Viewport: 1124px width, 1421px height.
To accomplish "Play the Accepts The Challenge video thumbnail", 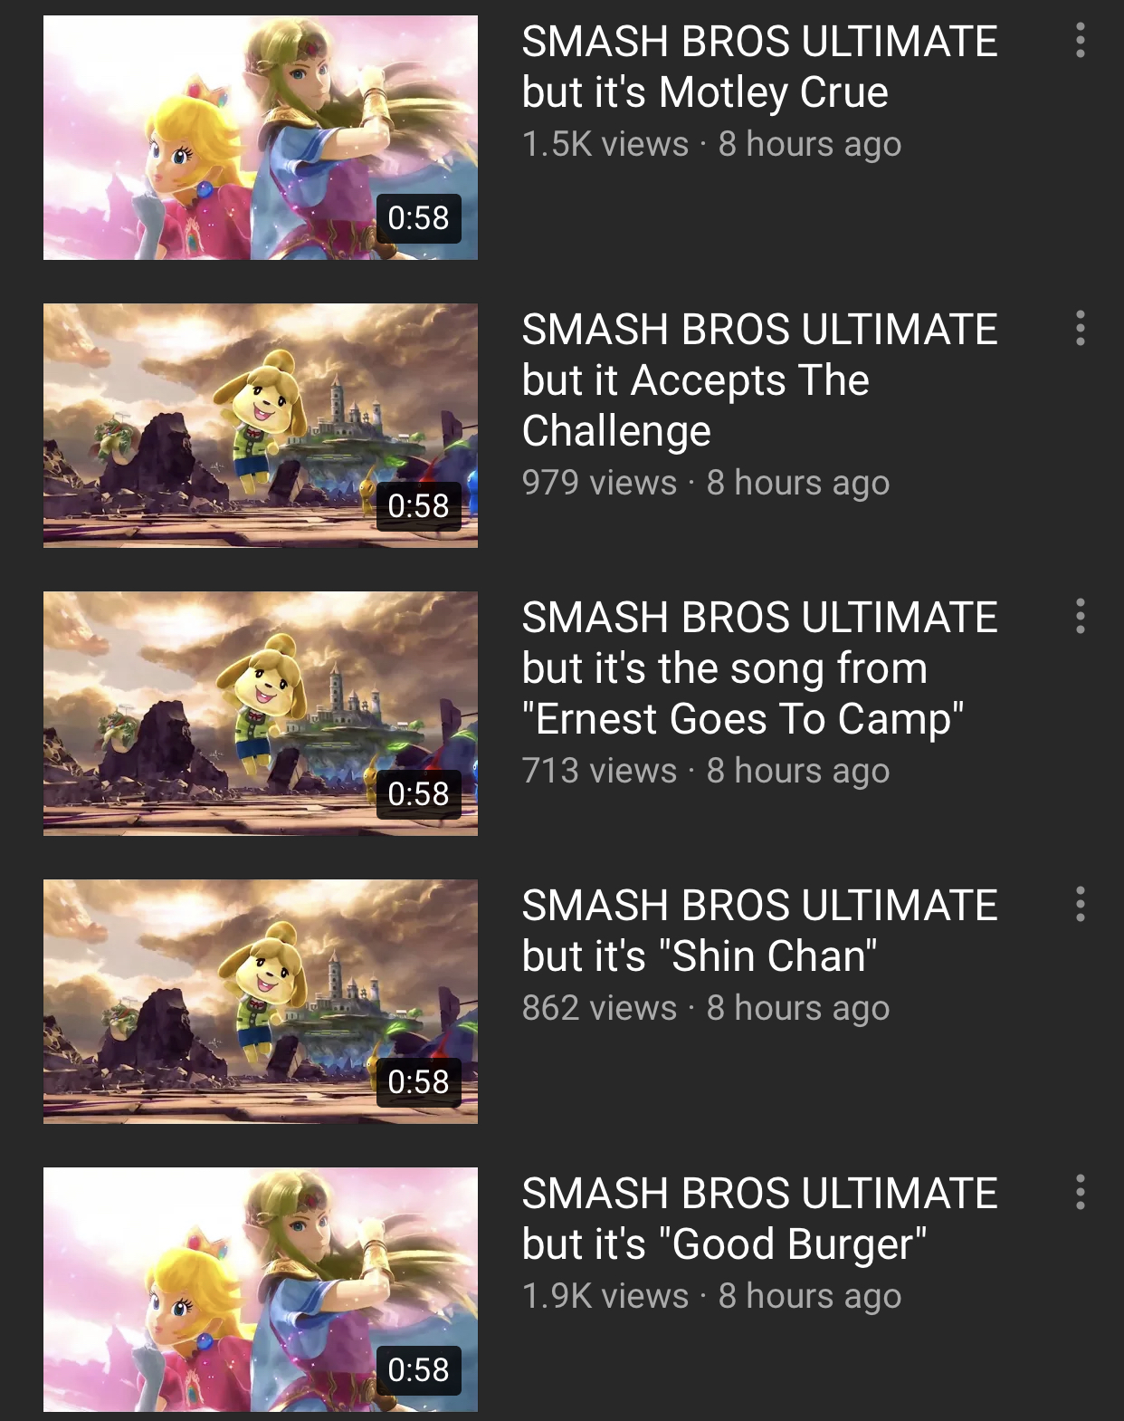I will [261, 426].
